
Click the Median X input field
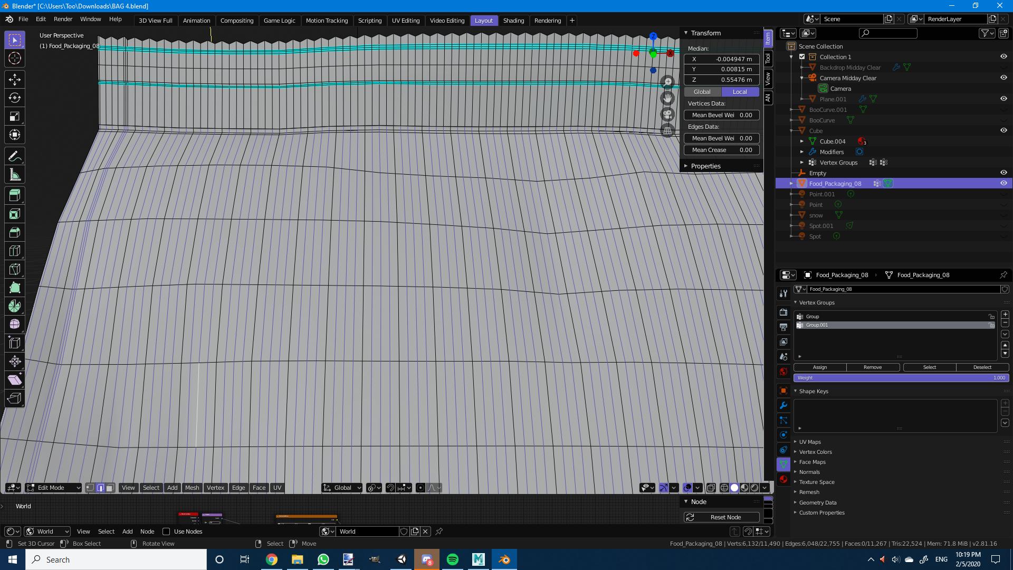point(721,59)
